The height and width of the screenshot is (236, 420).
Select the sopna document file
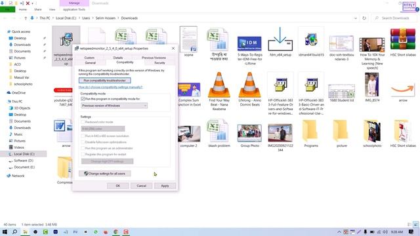[188, 39]
